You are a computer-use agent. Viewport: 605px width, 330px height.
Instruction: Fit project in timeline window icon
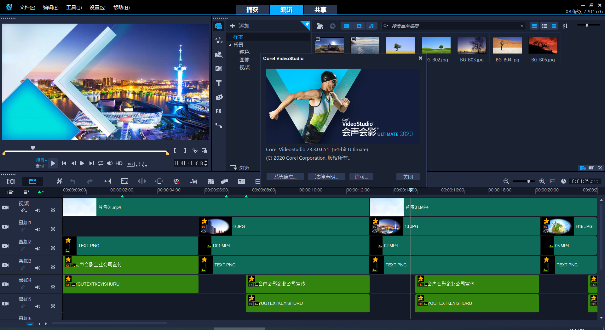click(553, 181)
